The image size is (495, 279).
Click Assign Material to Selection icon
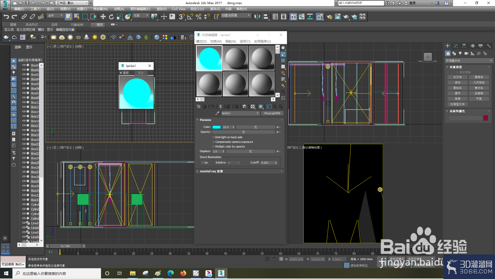(x=212, y=106)
